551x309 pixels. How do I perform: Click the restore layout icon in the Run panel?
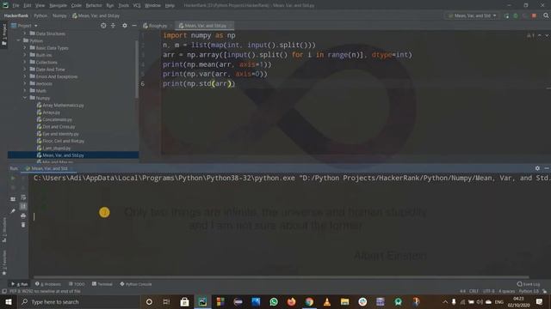click(13, 199)
